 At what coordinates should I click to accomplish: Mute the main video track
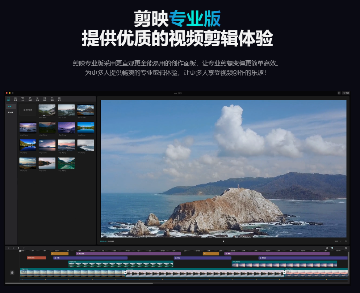tap(12, 272)
